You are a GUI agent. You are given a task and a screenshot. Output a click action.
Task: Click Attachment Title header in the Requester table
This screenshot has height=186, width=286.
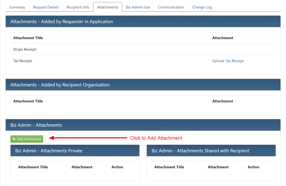[28, 38]
